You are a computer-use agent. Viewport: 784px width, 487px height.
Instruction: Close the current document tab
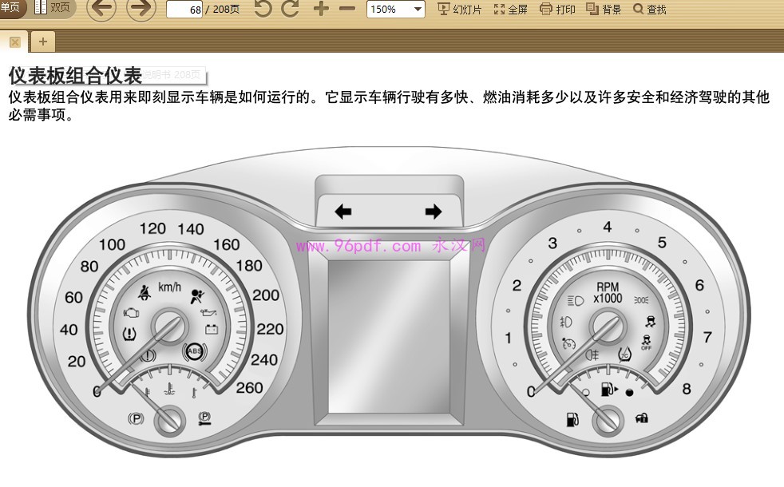(14, 42)
